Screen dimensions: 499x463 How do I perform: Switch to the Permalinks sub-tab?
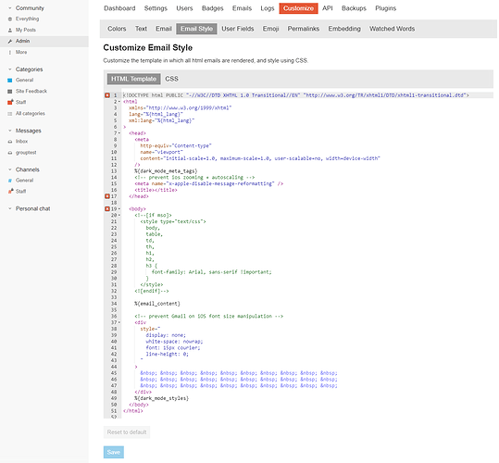pyautogui.click(x=304, y=29)
